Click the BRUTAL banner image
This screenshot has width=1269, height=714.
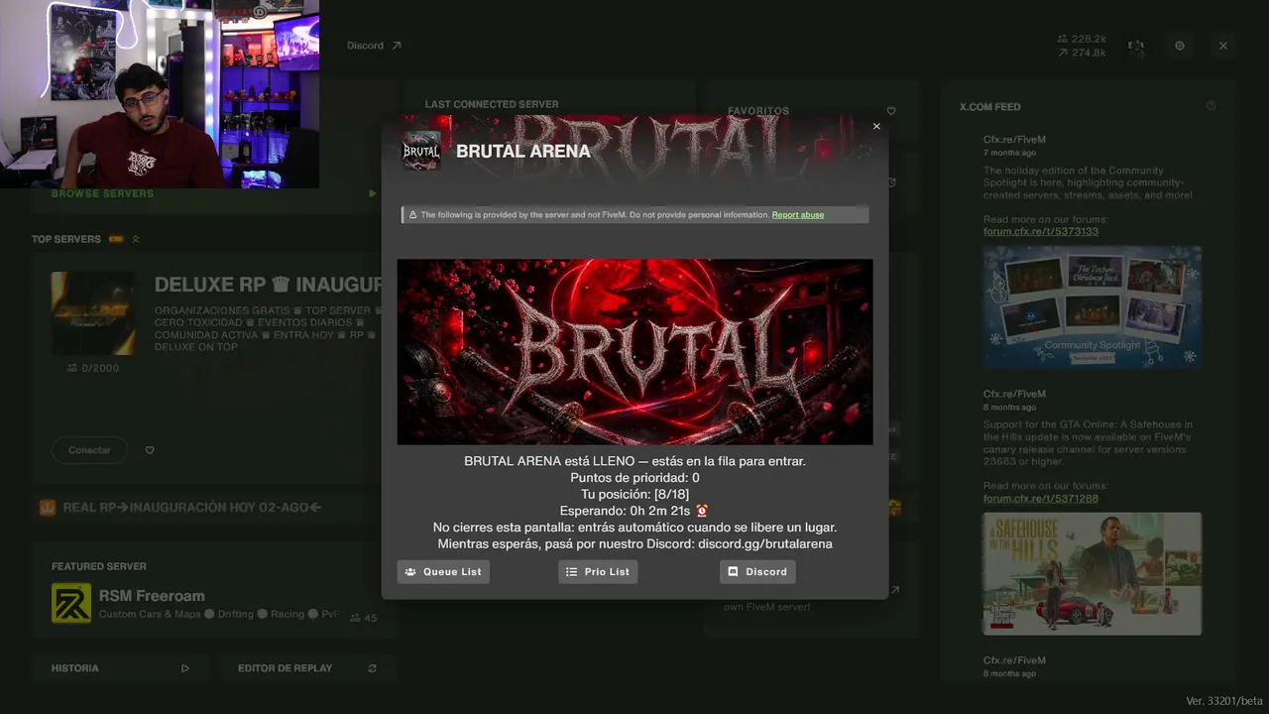click(x=634, y=352)
